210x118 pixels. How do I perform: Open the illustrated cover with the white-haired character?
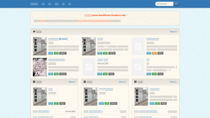click(x=40, y=67)
